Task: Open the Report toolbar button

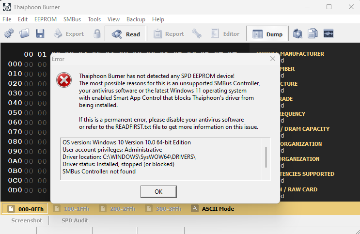Action: pos(169,34)
